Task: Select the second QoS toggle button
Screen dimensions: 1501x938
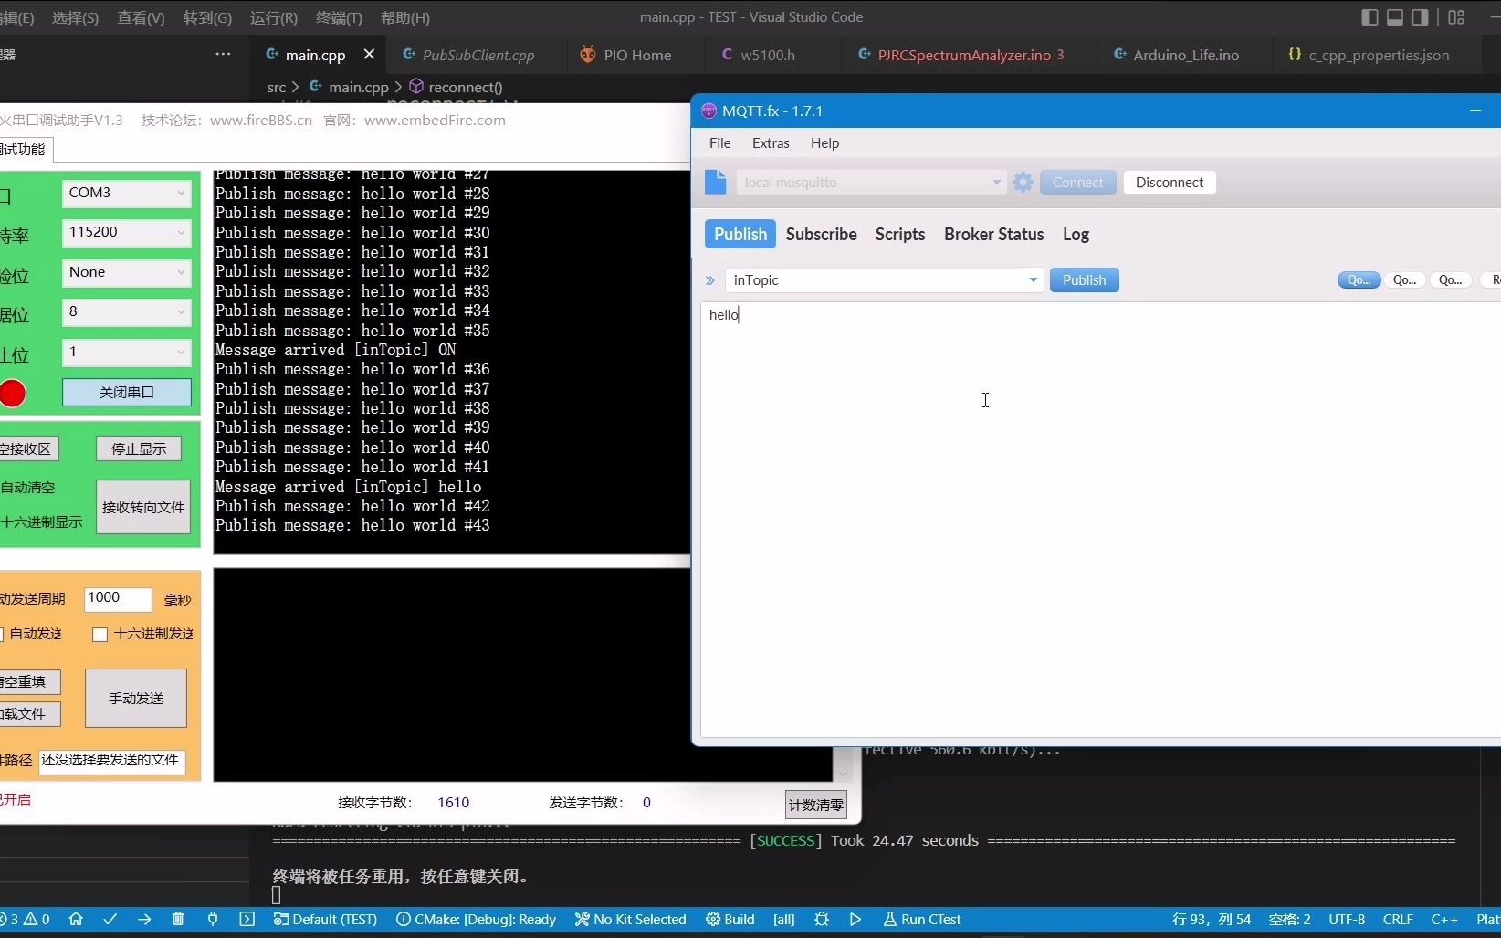Action: click(x=1405, y=279)
